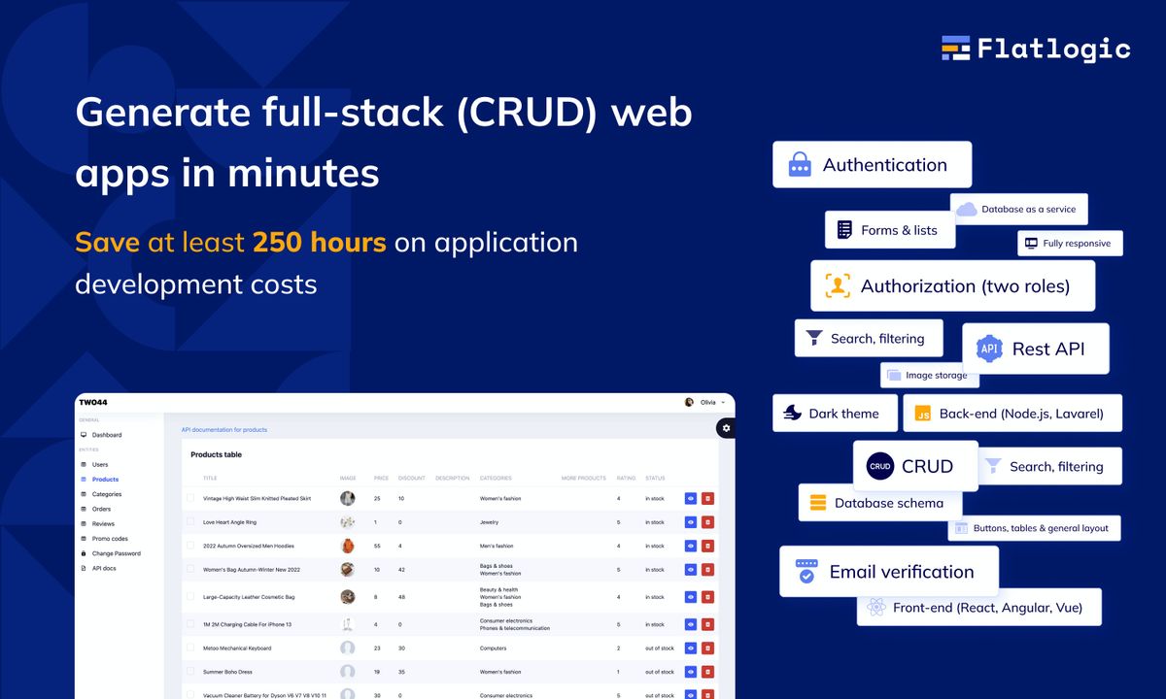The height and width of the screenshot is (699, 1166).
Task: Click the JS icon on Back-end card
Action: (x=924, y=413)
